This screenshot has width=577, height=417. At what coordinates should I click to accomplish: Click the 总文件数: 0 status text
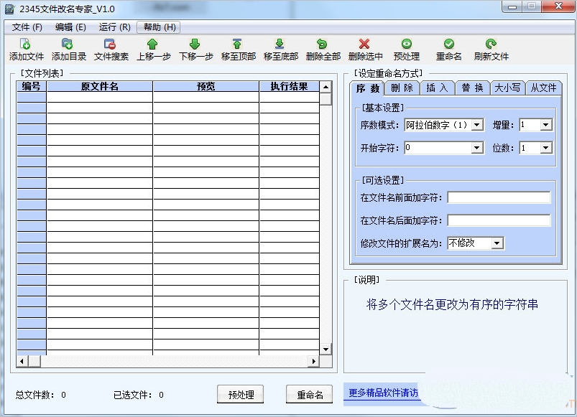pos(40,395)
